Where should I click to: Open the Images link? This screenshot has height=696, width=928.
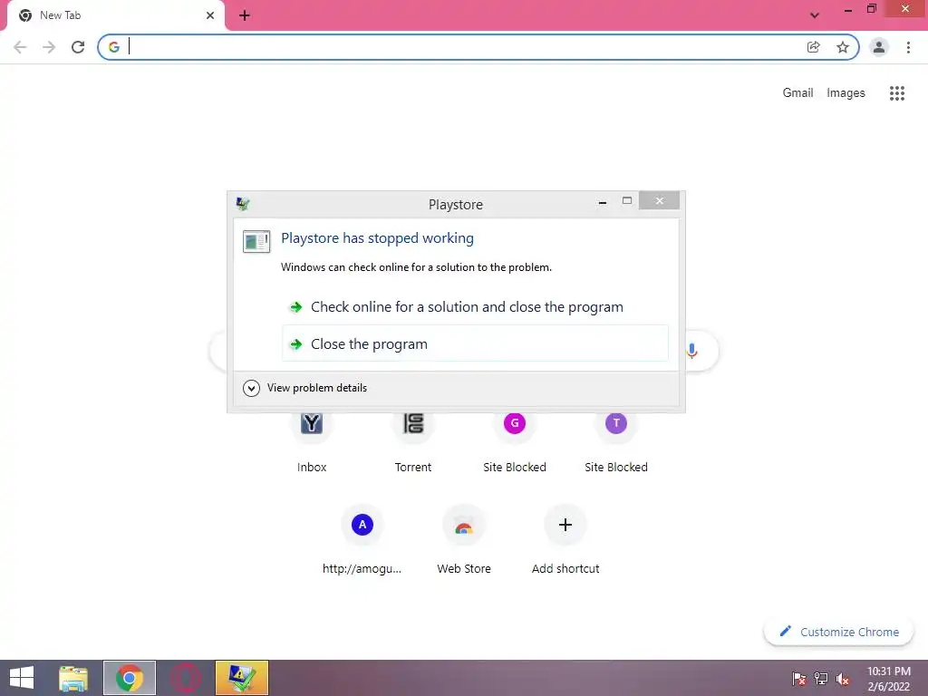point(846,93)
